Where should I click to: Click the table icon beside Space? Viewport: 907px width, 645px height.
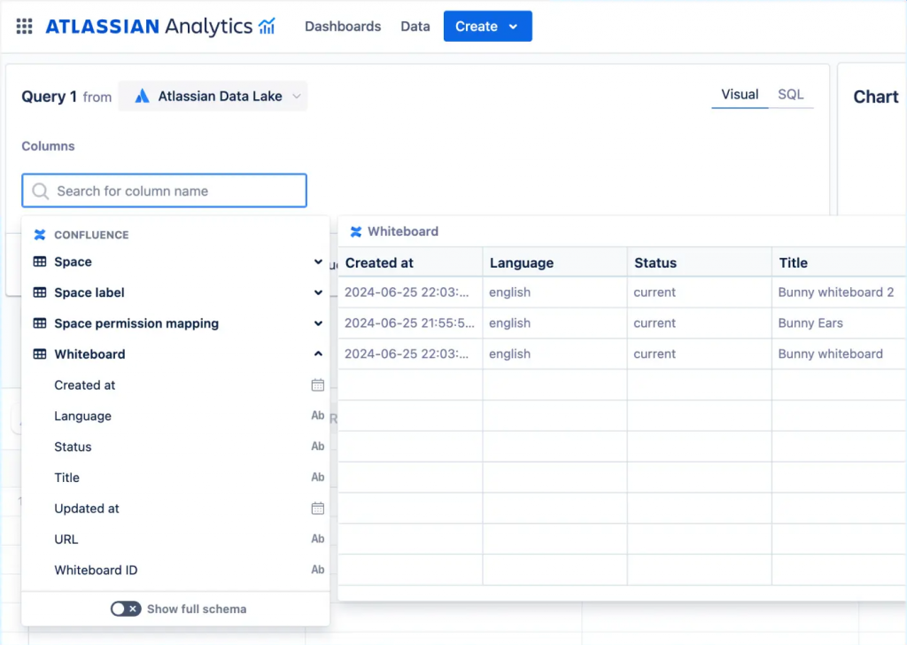tap(39, 261)
